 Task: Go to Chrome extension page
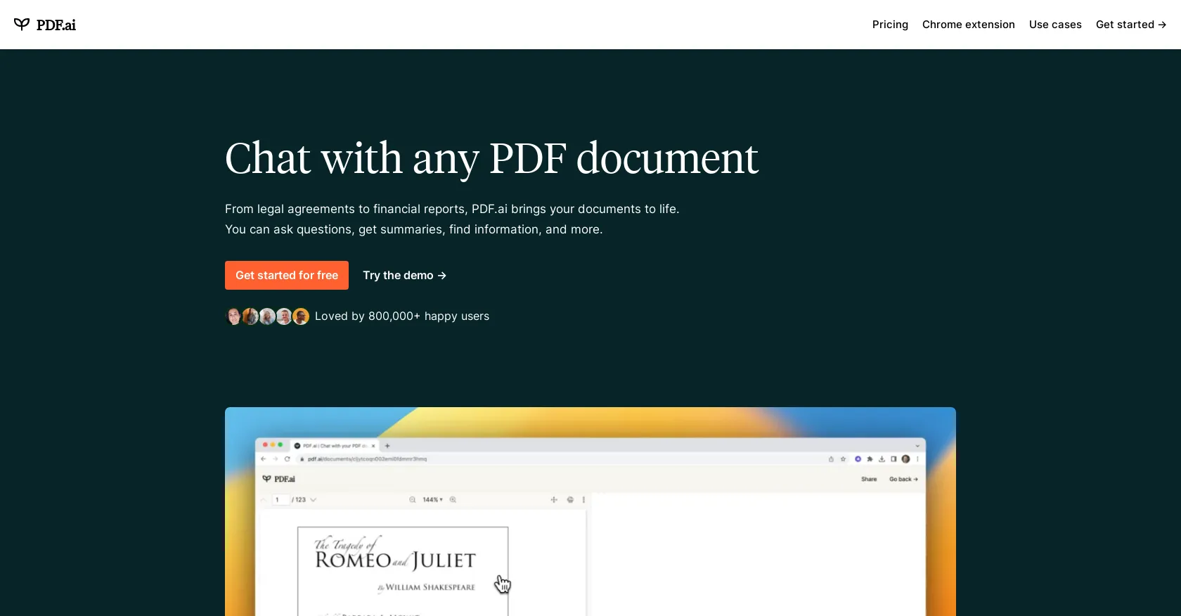tap(968, 25)
